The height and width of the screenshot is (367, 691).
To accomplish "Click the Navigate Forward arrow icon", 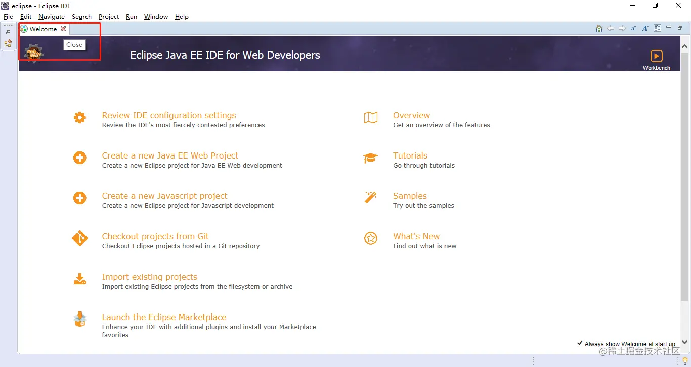I will [x=622, y=29].
